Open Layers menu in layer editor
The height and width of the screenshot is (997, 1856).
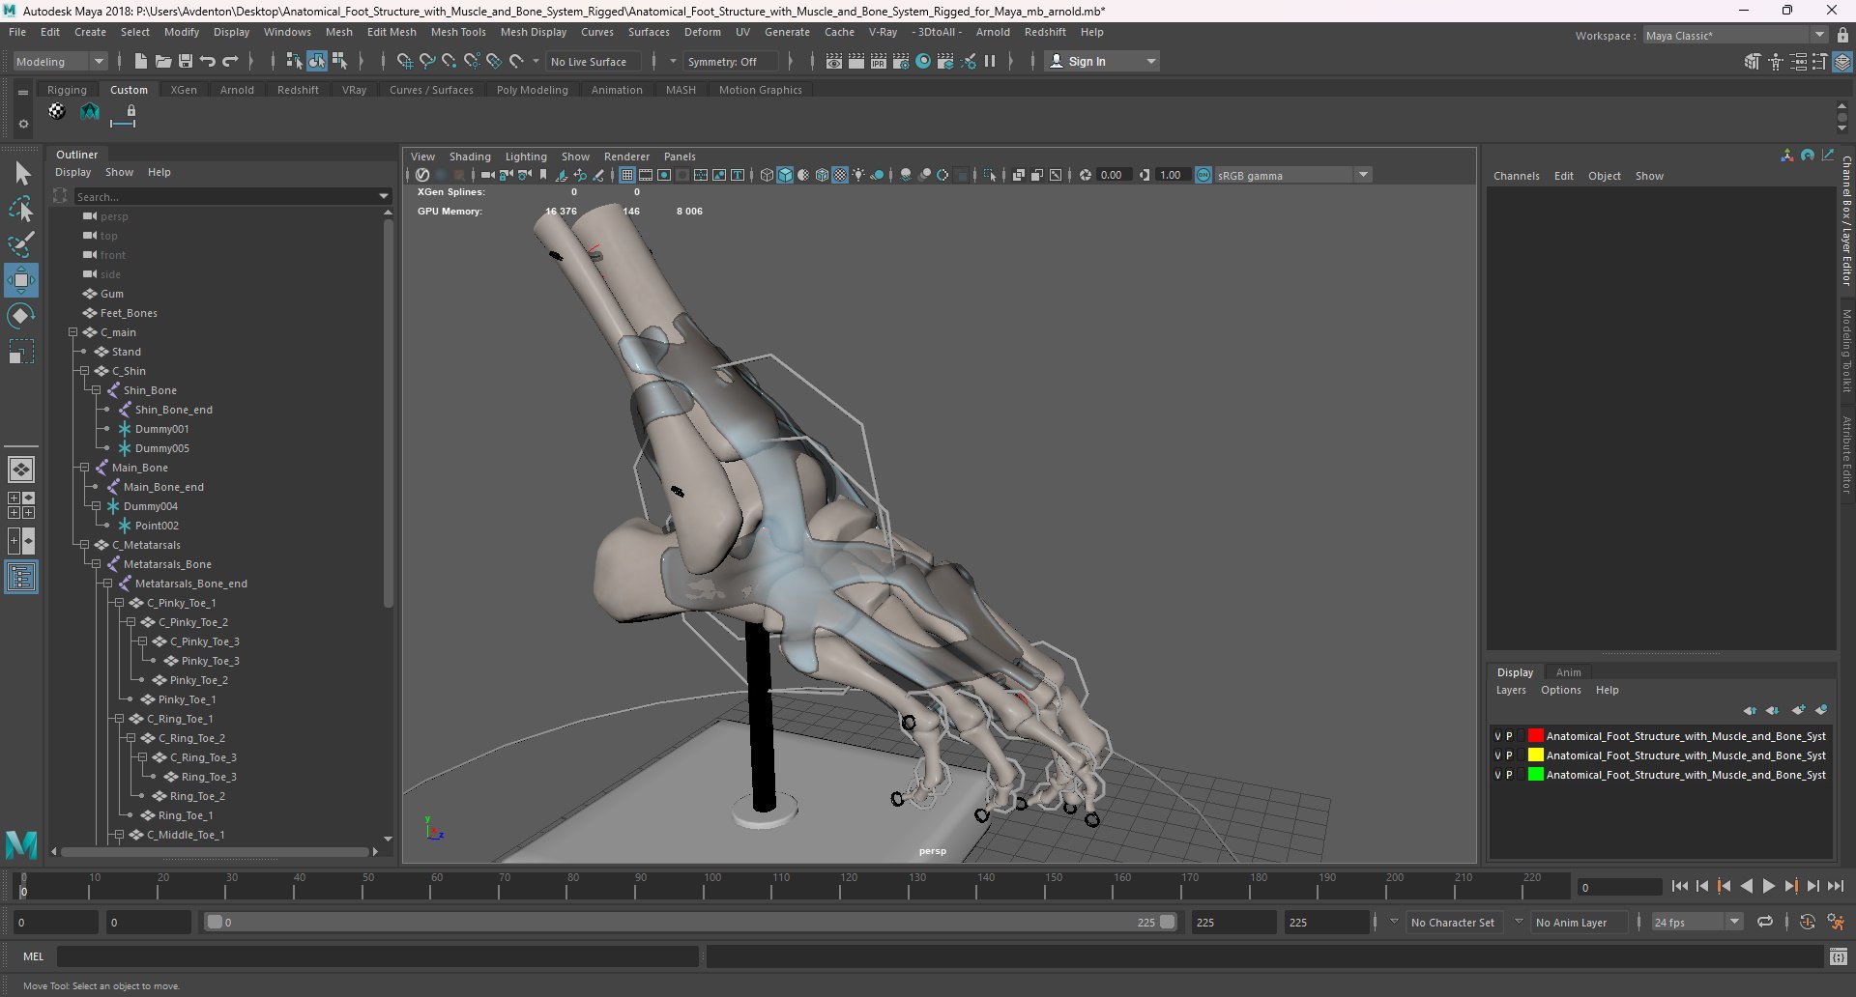[x=1511, y=690]
